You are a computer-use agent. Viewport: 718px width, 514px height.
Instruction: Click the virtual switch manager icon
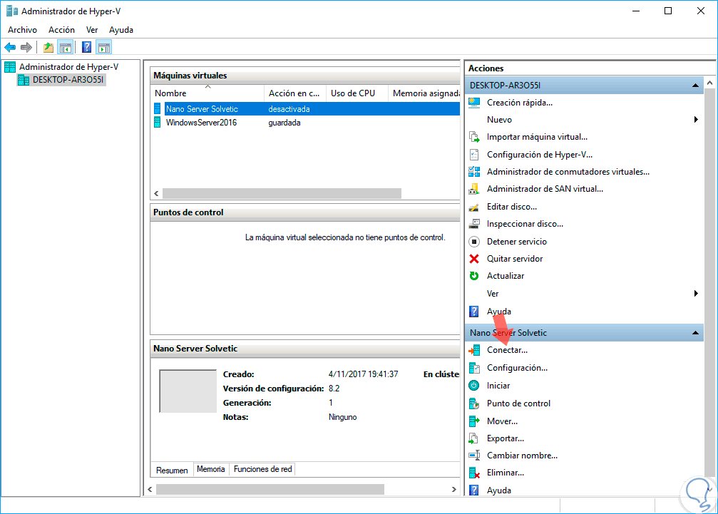click(x=474, y=172)
